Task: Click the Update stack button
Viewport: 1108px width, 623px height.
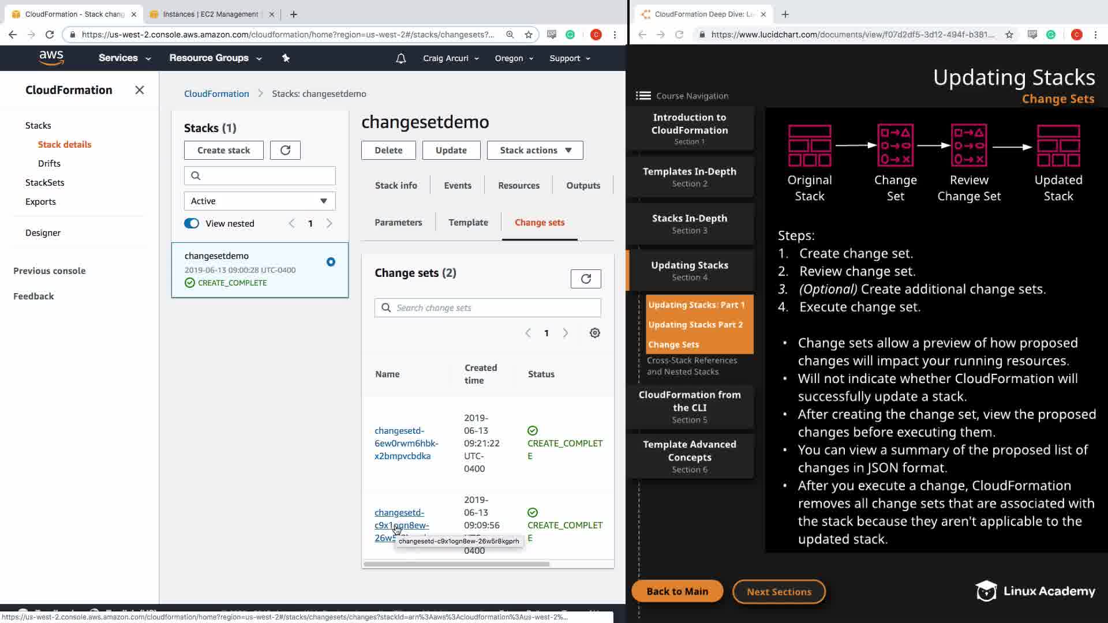Action: point(451,150)
